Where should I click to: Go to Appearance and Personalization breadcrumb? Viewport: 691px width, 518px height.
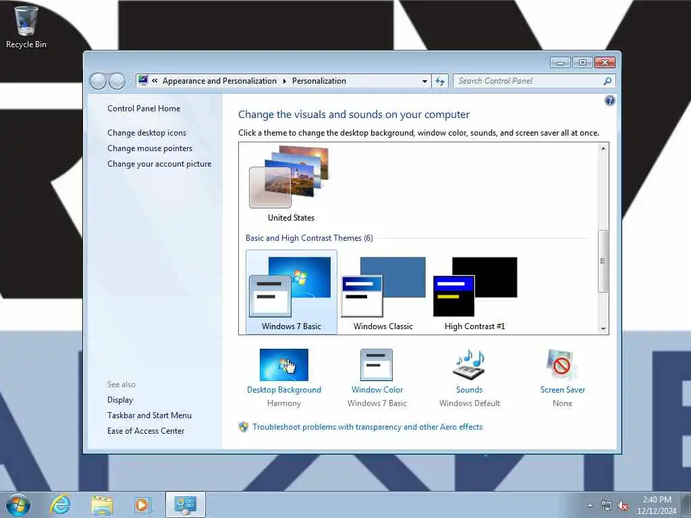[x=219, y=81]
